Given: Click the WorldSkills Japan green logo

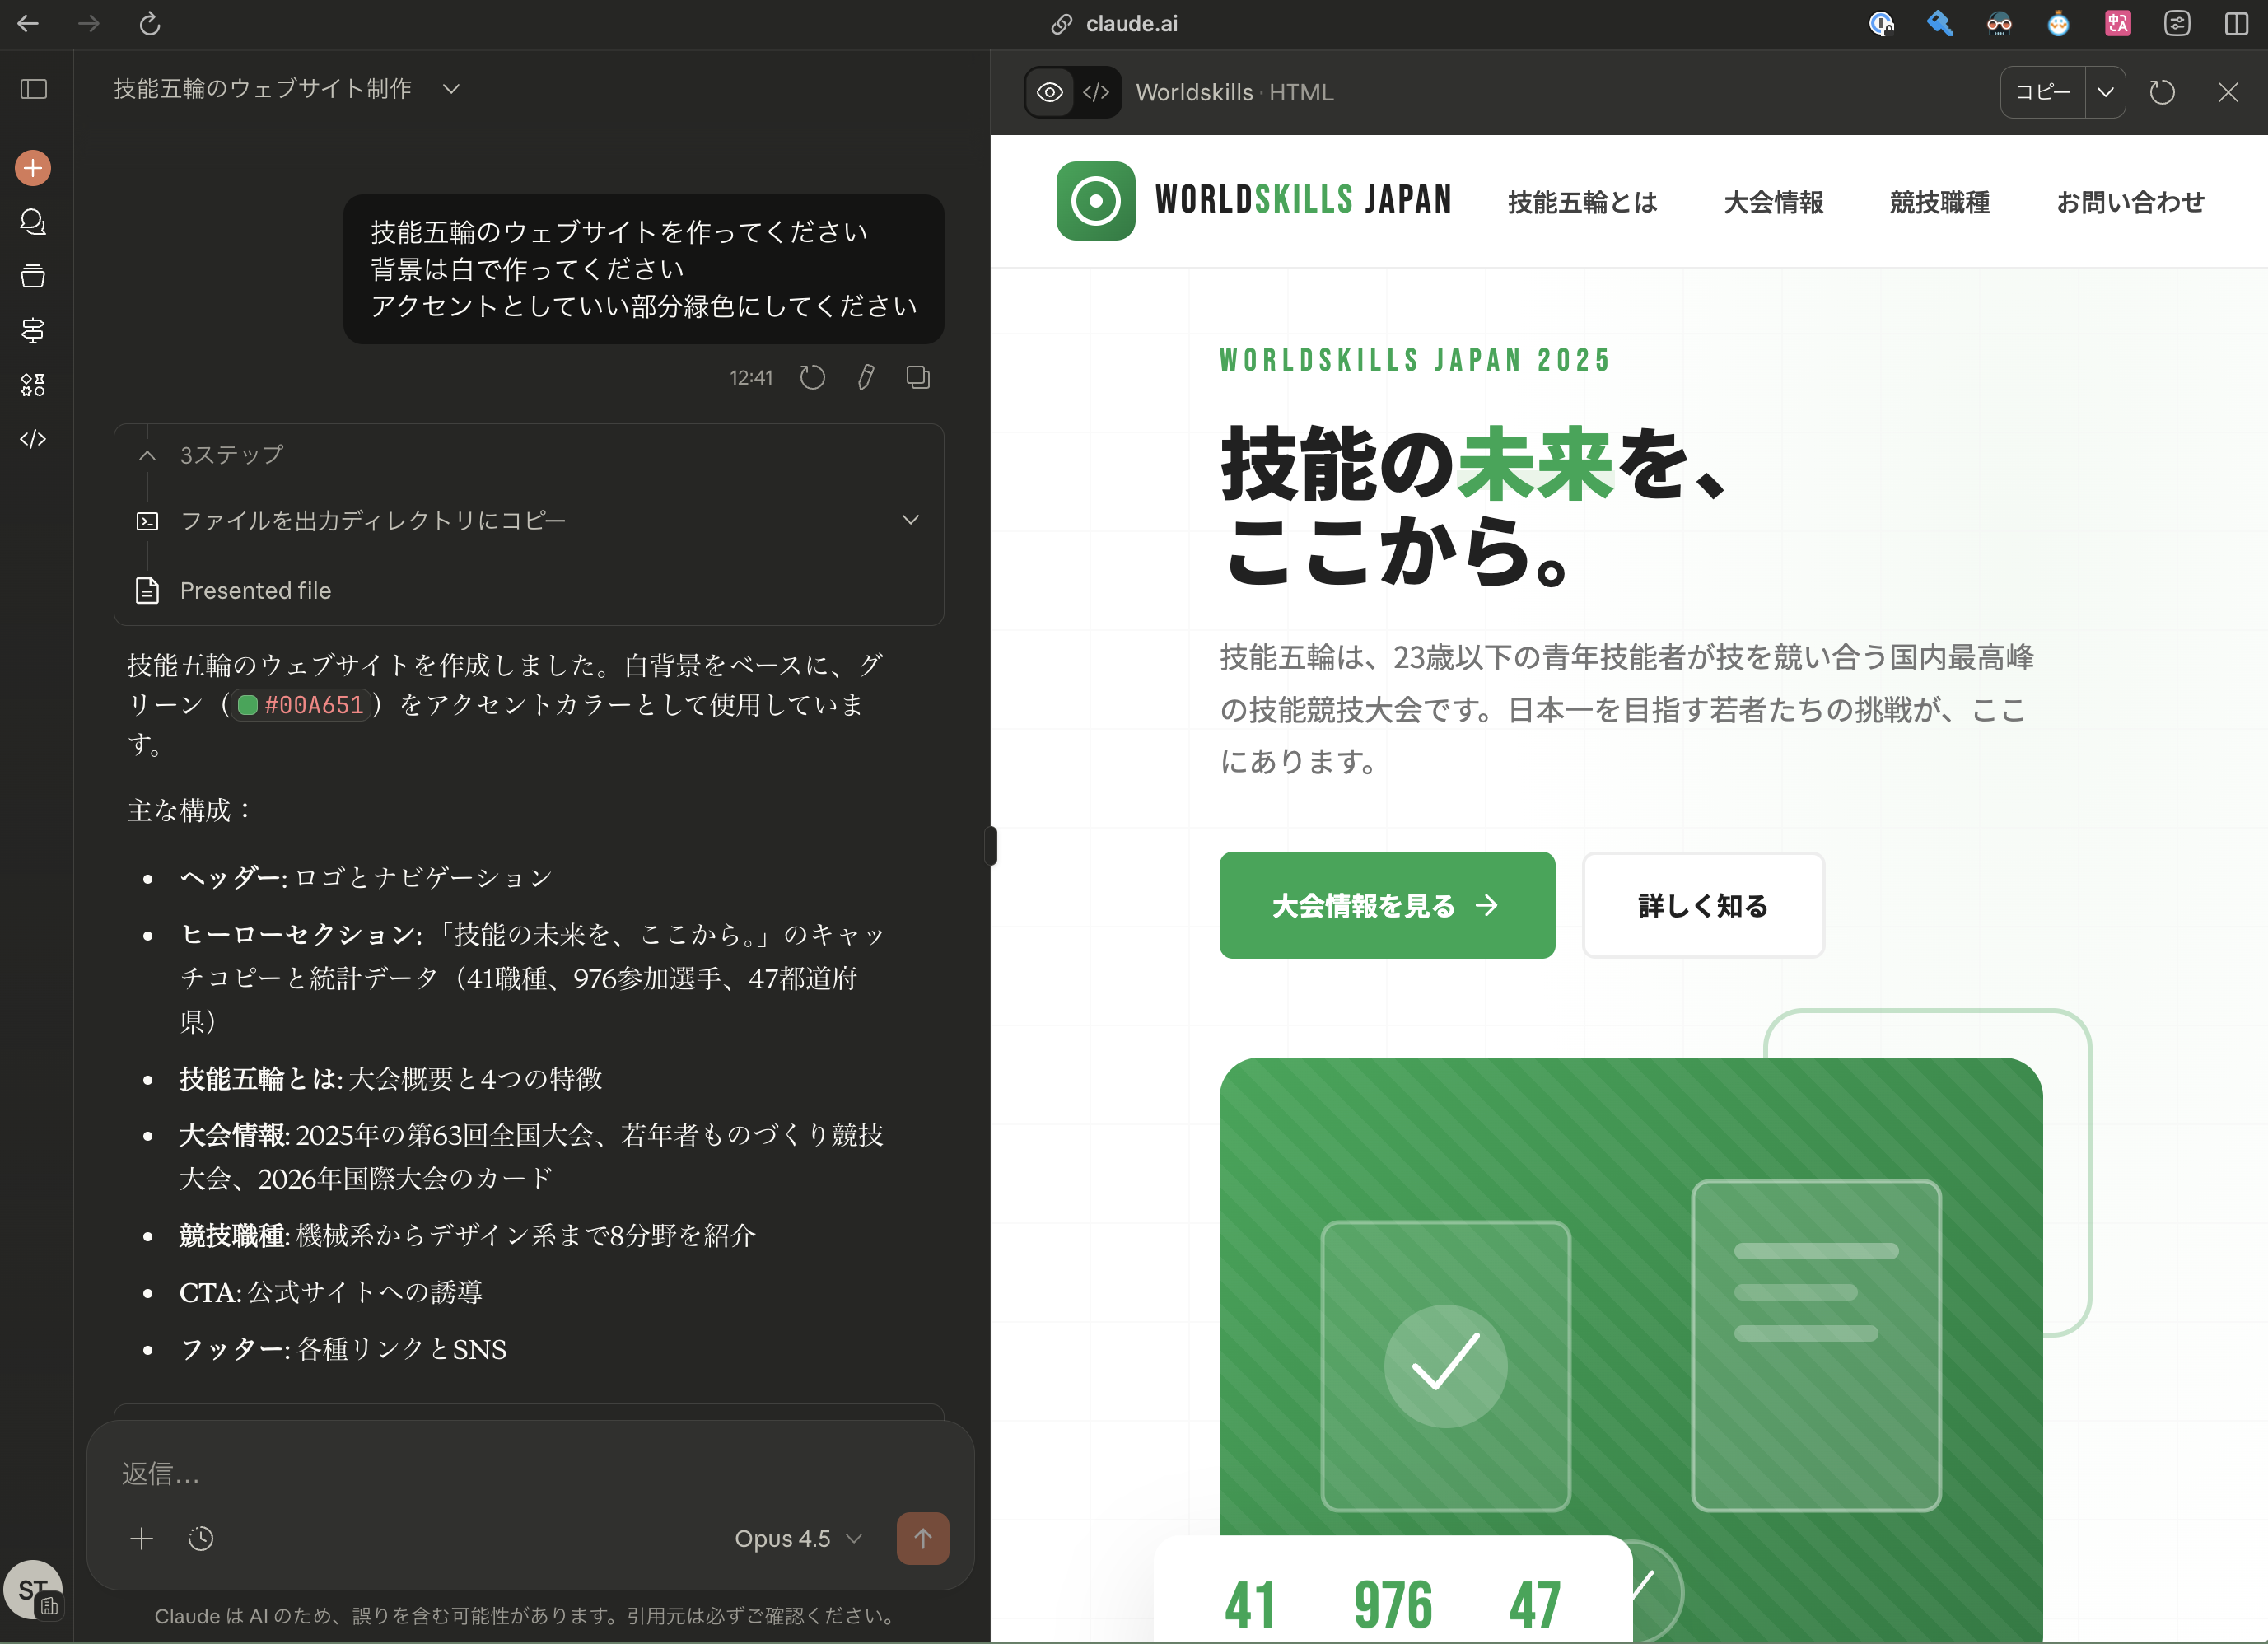Looking at the screenshot, I should pyautogui.click(x=1096, y=201).
